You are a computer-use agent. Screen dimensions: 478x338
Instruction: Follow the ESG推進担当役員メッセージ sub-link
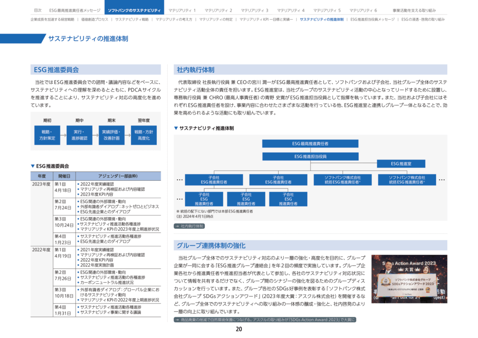(372, 20)
